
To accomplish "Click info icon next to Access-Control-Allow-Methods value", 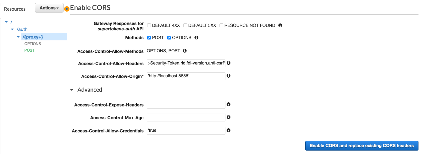I will pos(185,51).
